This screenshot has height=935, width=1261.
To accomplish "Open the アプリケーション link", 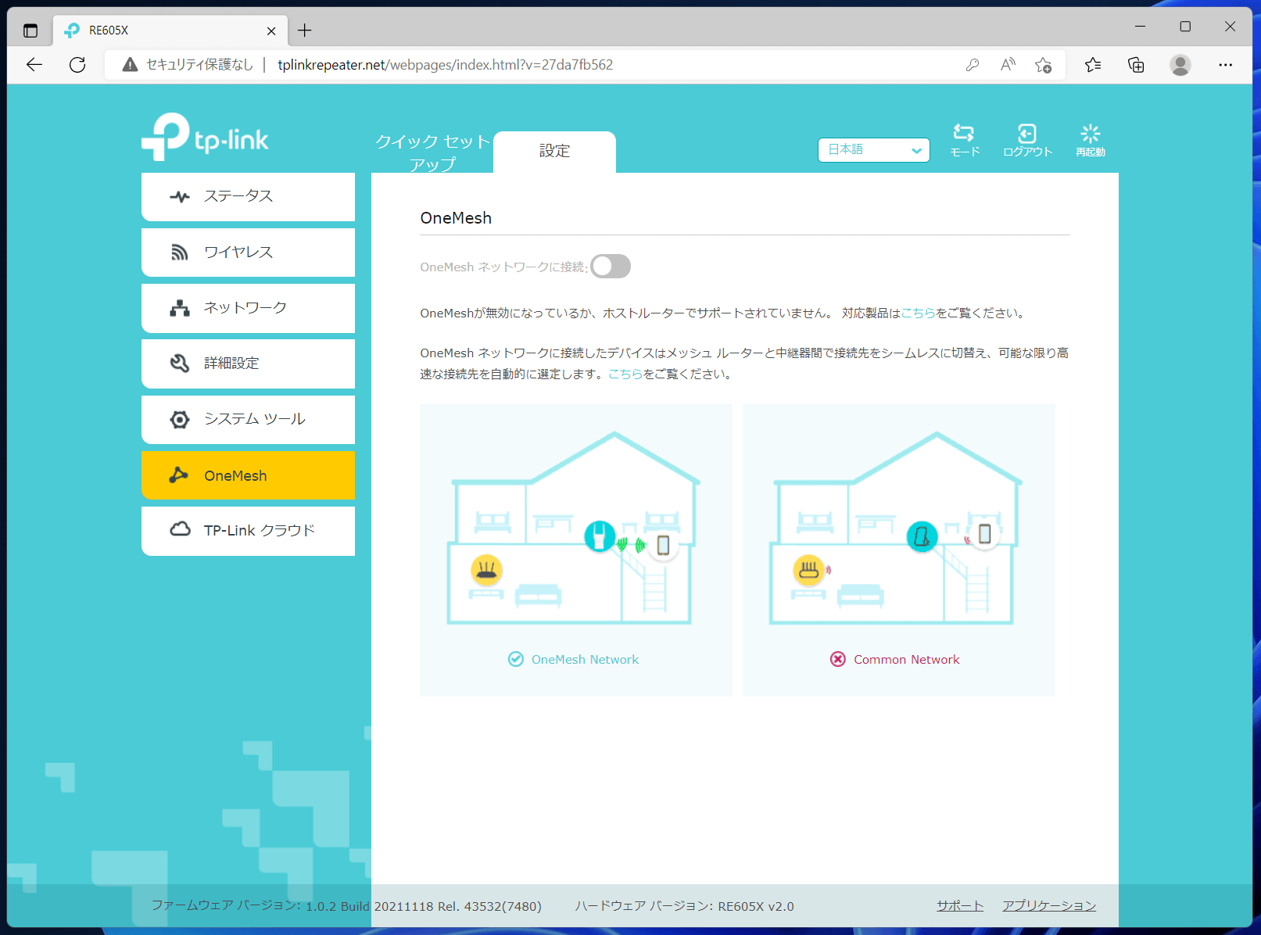I will tap(1049, 906).
